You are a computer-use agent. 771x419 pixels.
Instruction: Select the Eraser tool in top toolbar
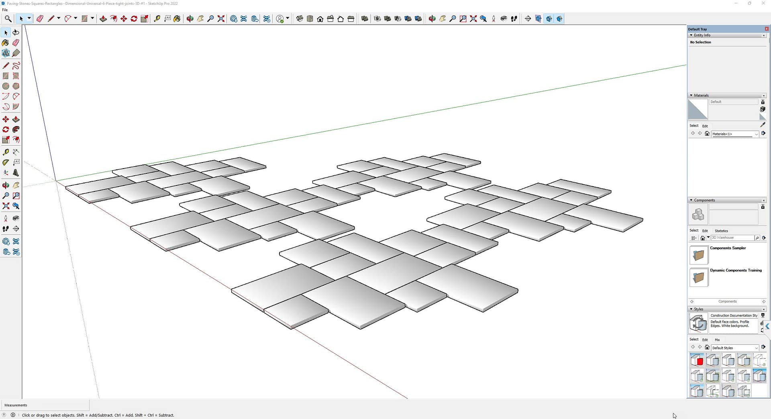pos(40,18)
